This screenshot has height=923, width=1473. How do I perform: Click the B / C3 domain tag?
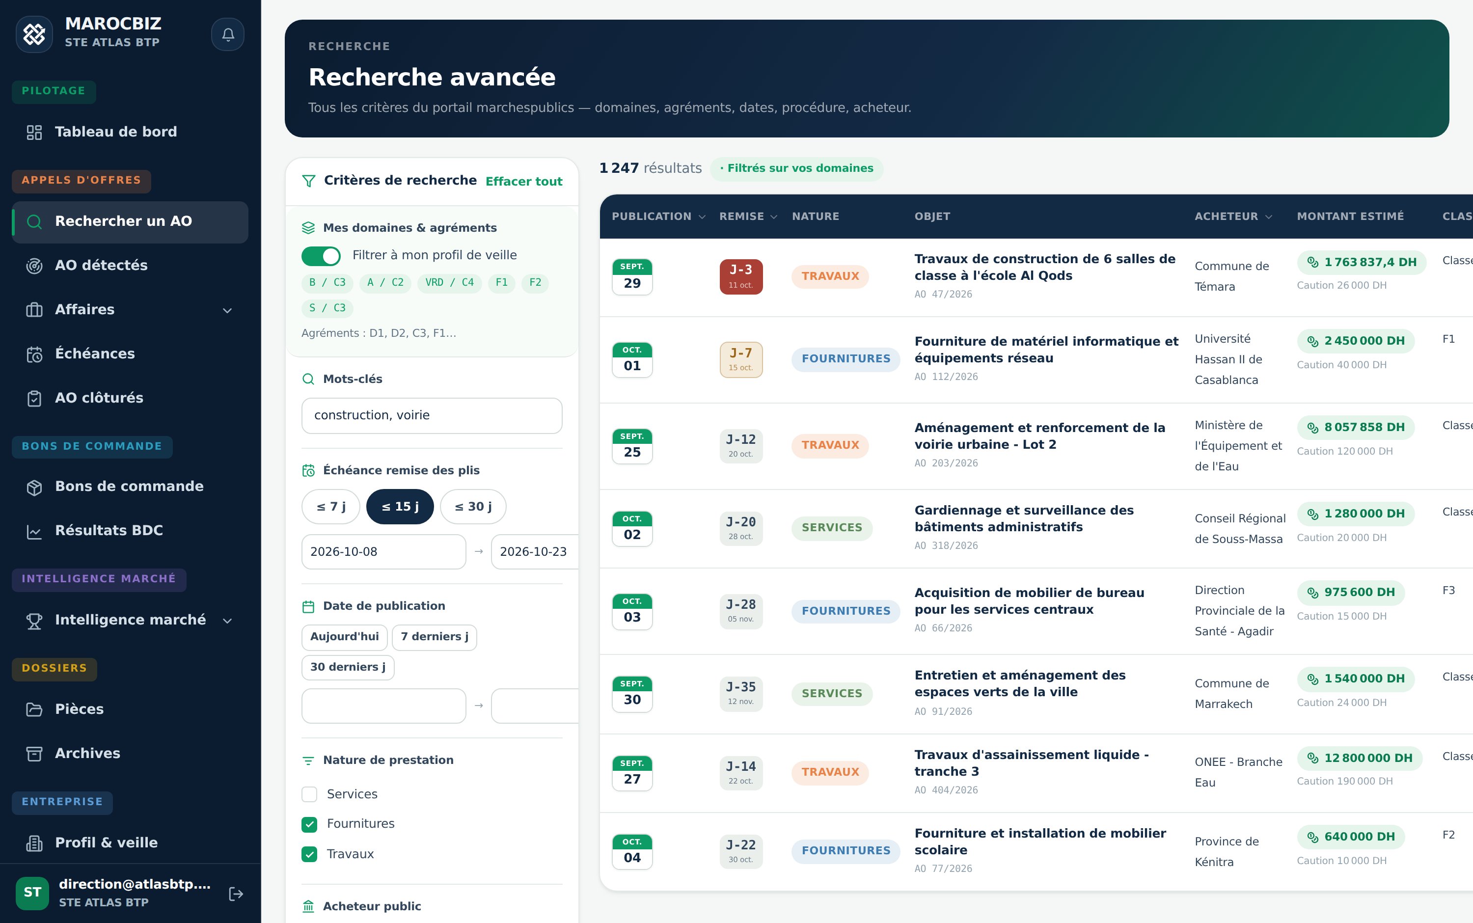click(x=327, y=283)
